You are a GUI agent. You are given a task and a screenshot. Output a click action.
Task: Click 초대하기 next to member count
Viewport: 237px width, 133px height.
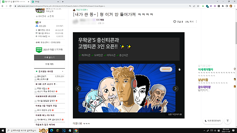pyautogui.click(x=60, y=26)
